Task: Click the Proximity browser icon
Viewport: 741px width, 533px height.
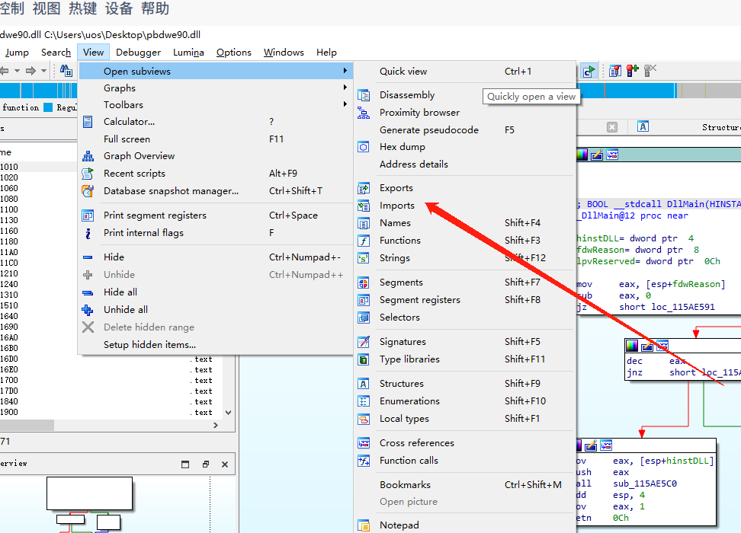Action: (x=364, y=113)
